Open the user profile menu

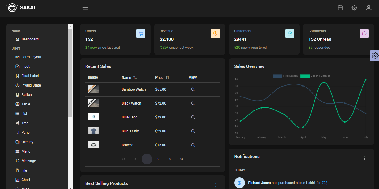coord(368,8)
